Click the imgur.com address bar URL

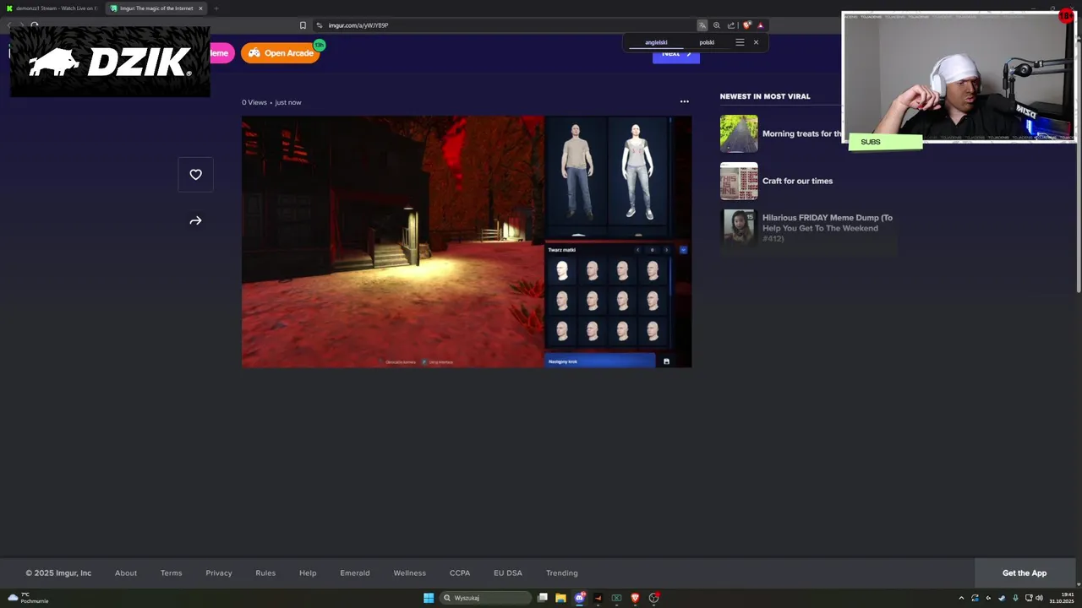[x=358, y=25]
